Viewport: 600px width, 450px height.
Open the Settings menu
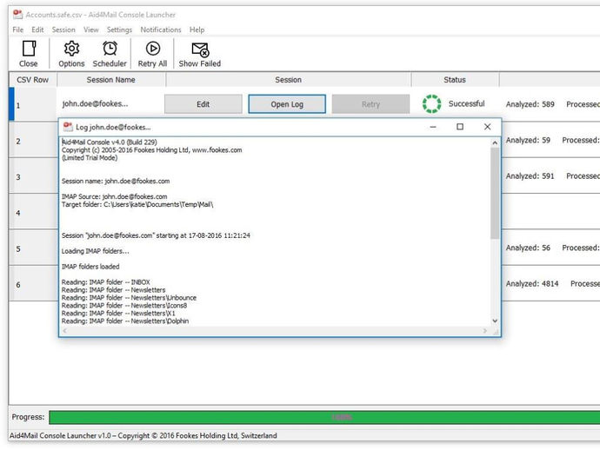tap(119, 30)
